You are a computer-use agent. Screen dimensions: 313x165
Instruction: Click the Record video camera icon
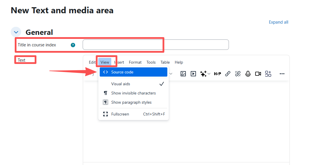258,74
